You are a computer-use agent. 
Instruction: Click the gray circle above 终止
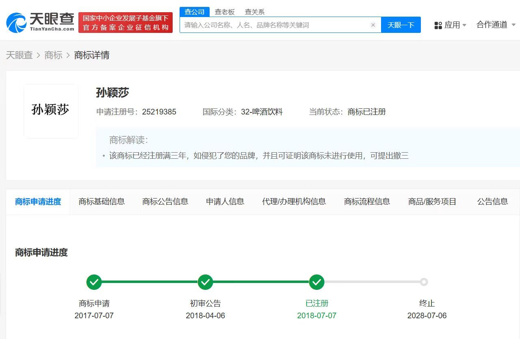[424, 282]
